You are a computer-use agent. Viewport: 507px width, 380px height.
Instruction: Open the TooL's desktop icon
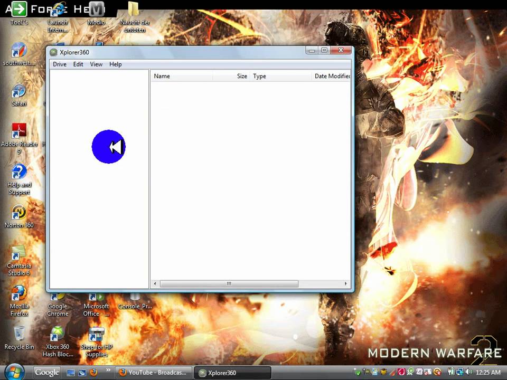click(19, 14)
